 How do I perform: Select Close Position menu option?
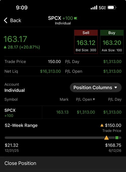pos(63,163)
